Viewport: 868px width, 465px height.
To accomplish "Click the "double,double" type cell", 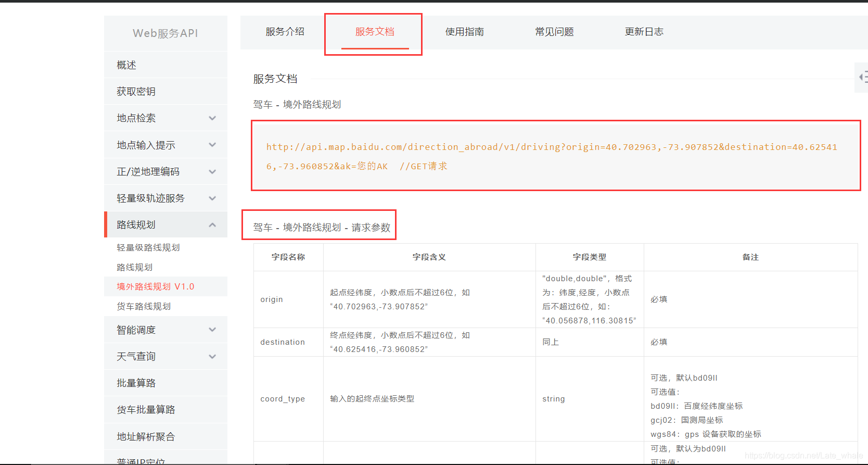I will pyautogui.click(x=589, y=299).
